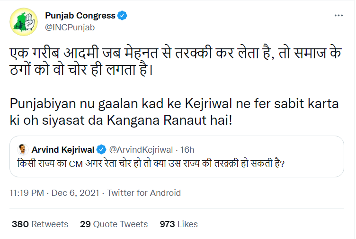This screenshot has width=356, height=239.
Task: Open the Punjab Congress display name
Action: [x=80, y=16]
